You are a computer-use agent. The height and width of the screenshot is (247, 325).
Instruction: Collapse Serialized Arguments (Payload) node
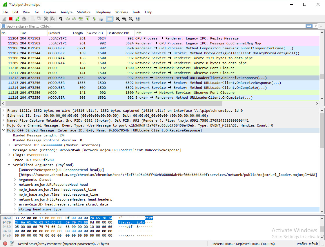(9, 165)
